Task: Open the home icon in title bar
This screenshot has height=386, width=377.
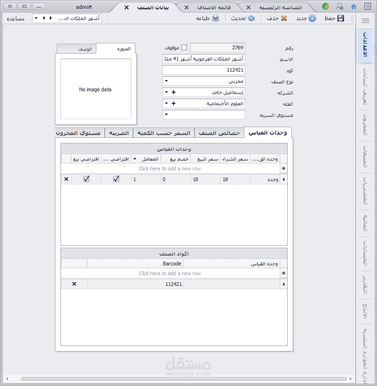Action: pos(354,7)
